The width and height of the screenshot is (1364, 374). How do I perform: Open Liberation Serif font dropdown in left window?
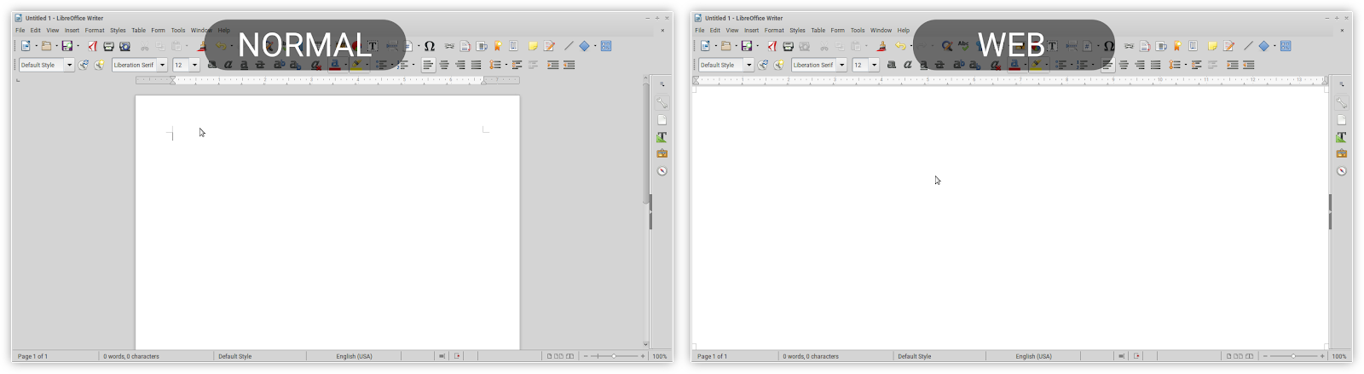tap(162, 65)
